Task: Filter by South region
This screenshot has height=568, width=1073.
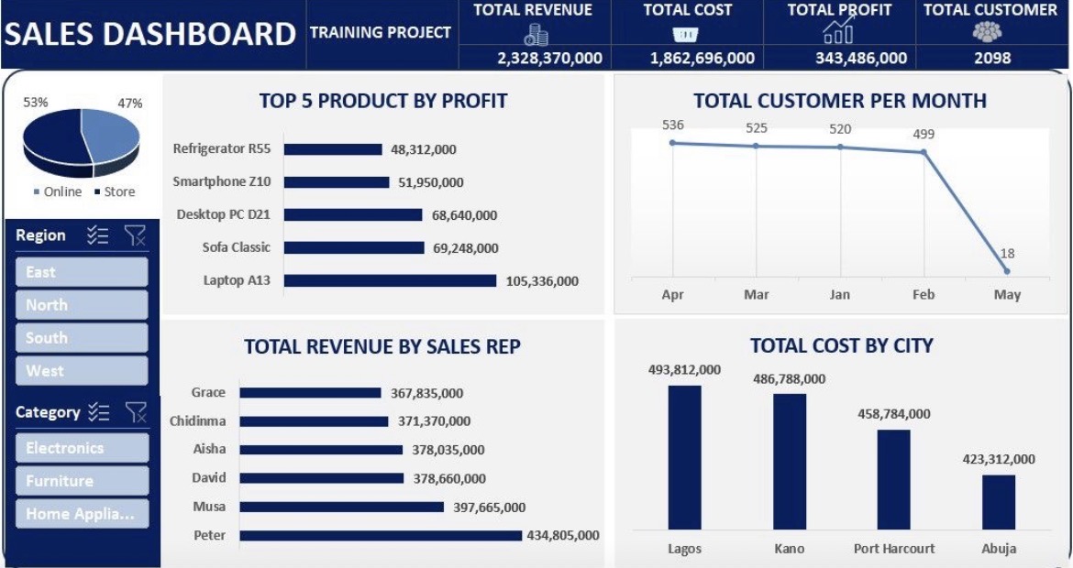Action: [82, 338]
